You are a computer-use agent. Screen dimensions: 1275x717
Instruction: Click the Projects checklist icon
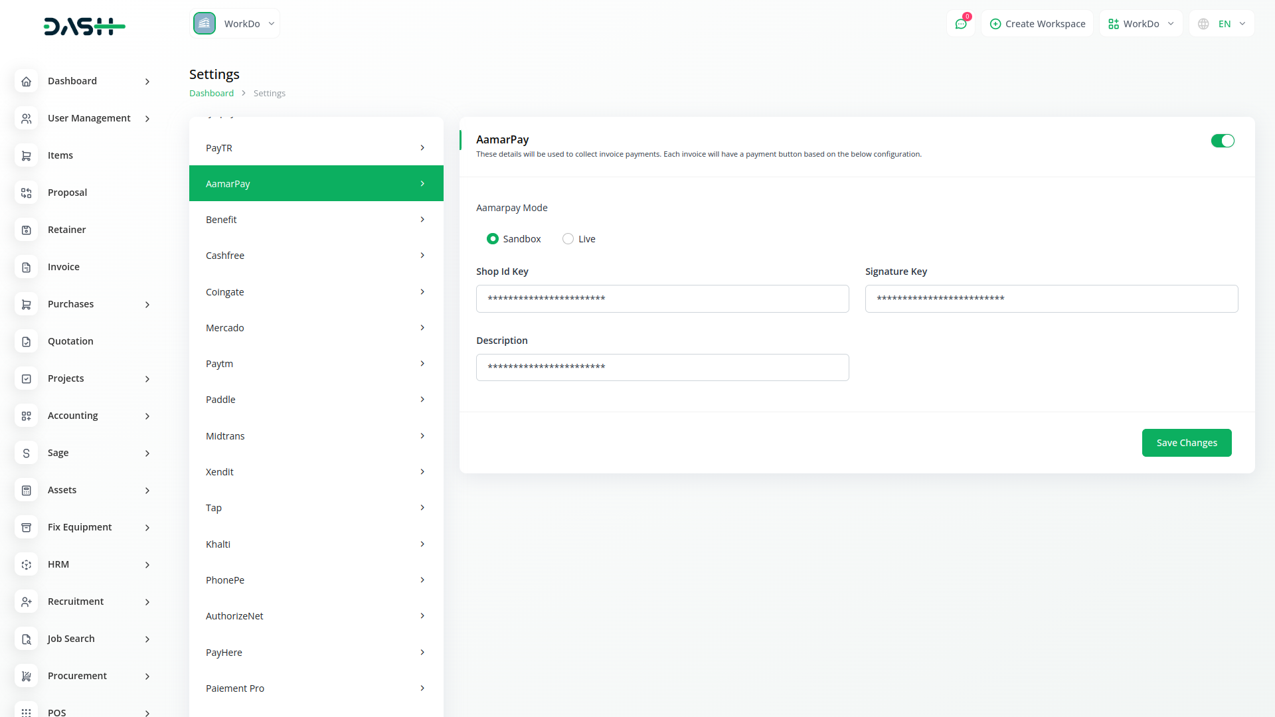pos(27,378)
